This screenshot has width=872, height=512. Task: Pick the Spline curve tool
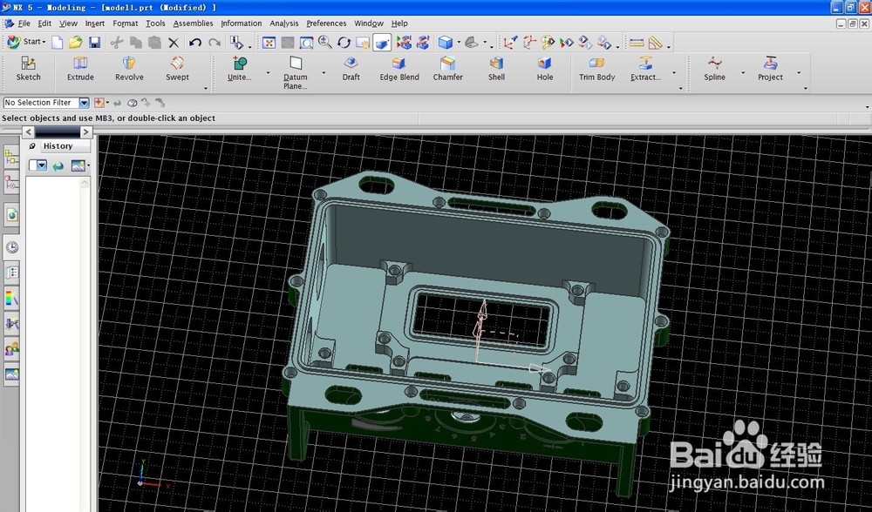(x=715, y=69)
